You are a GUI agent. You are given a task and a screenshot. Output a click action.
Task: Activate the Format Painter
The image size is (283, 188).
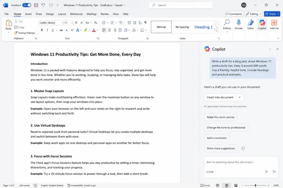(x=24, y=33)
